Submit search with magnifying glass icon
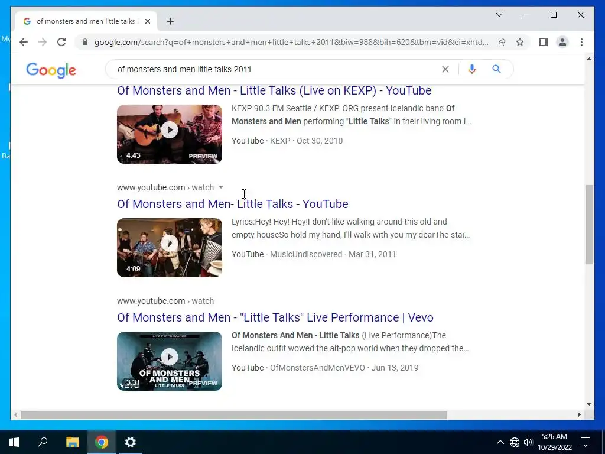Screen dimensions: 605x454 click(496, 69)
